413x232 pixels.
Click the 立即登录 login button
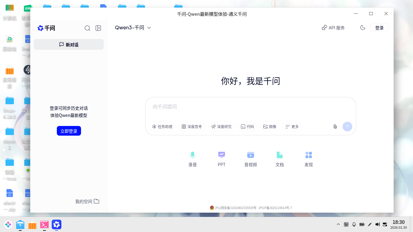point(69,130)
